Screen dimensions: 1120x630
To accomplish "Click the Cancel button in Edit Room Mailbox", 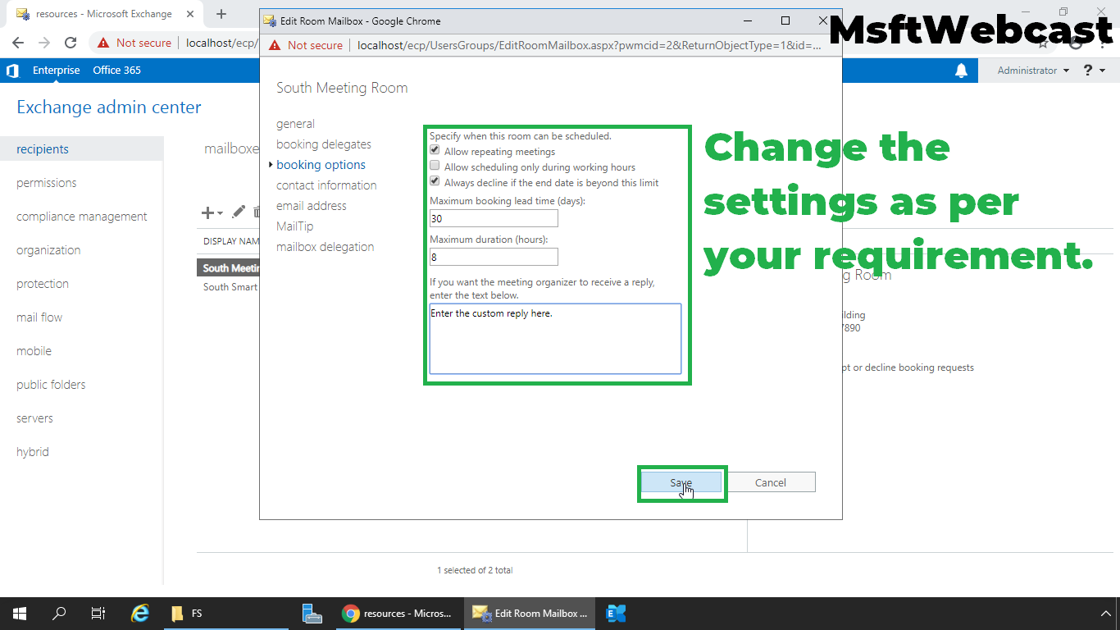I will coord(771,482).
